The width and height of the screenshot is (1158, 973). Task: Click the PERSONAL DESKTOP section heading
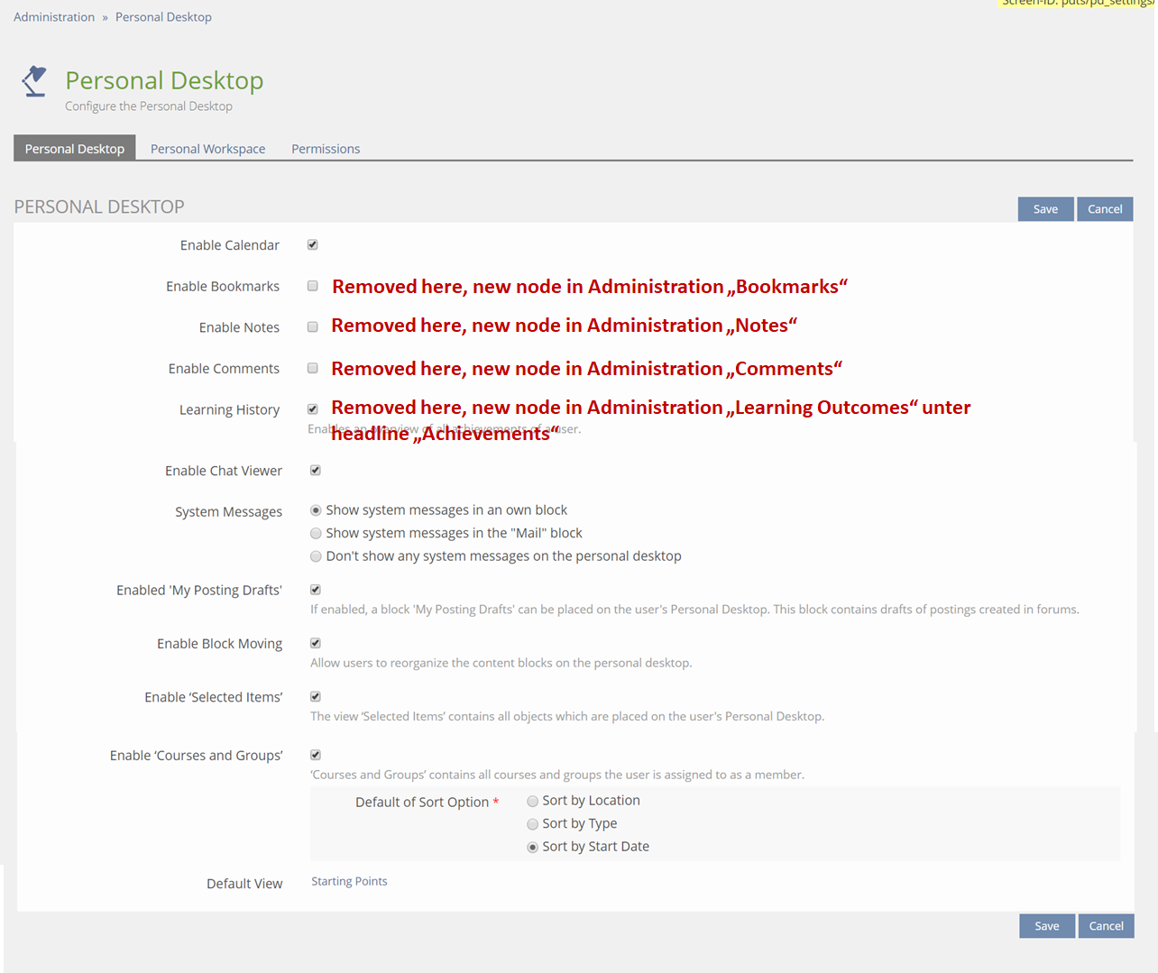(x=99, y=207)
